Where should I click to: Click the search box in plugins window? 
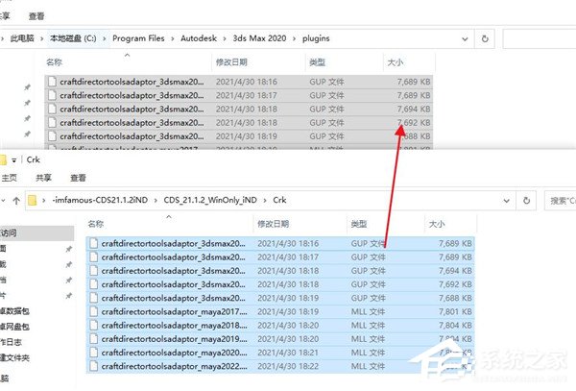point(538,38)
